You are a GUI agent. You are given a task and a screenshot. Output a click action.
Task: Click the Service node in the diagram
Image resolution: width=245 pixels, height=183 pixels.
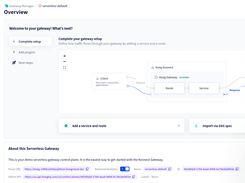click(x=204, y=88)
